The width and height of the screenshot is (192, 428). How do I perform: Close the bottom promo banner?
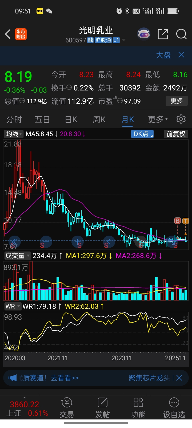tap(179, 378)
